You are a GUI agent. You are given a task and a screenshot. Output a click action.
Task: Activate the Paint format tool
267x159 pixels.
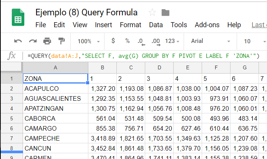click(x=61, y=41)
